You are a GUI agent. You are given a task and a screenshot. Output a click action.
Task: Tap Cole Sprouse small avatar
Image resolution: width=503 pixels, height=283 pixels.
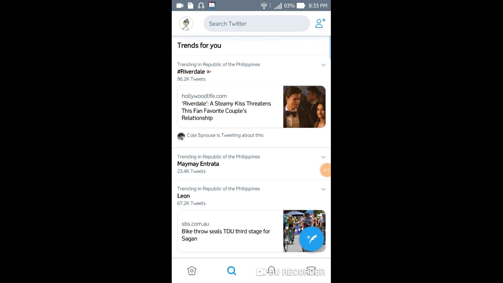point(181,136)
